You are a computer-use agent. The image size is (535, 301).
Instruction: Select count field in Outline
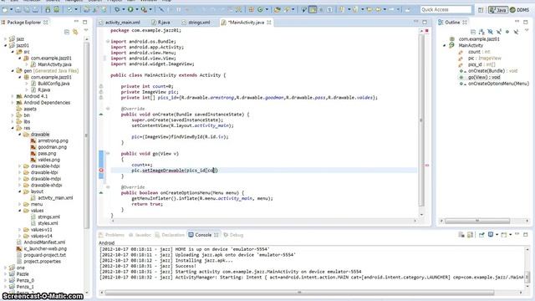tap(474, 52)
